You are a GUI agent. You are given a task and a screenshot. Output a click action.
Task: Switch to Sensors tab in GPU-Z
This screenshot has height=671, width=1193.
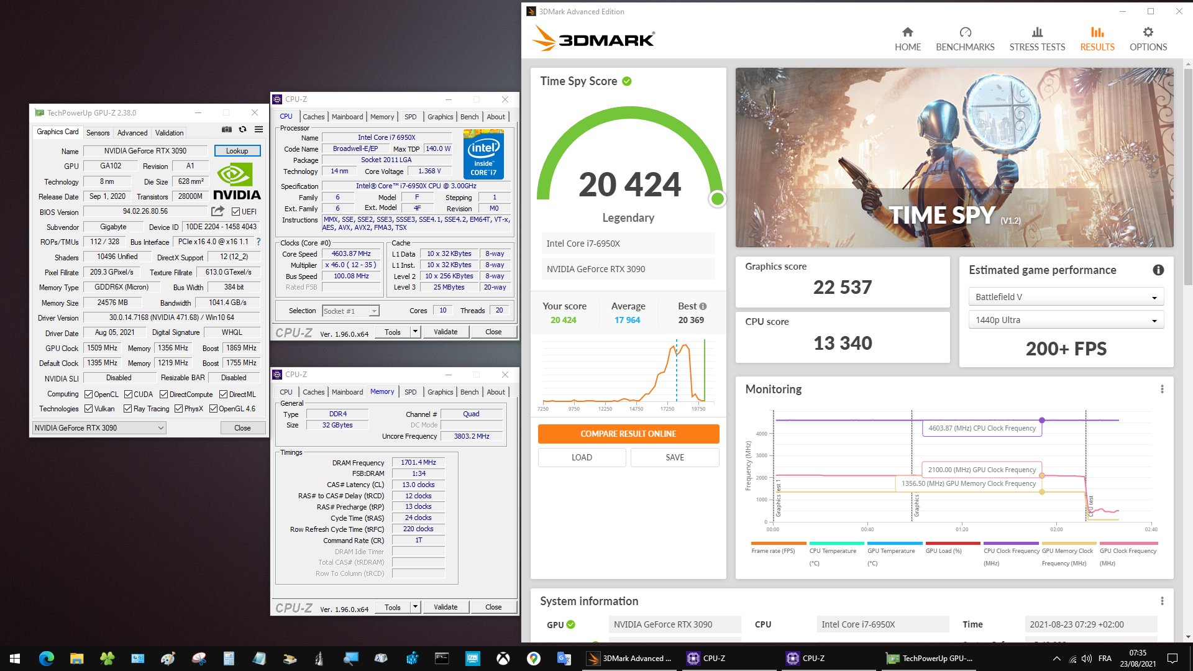98,132
